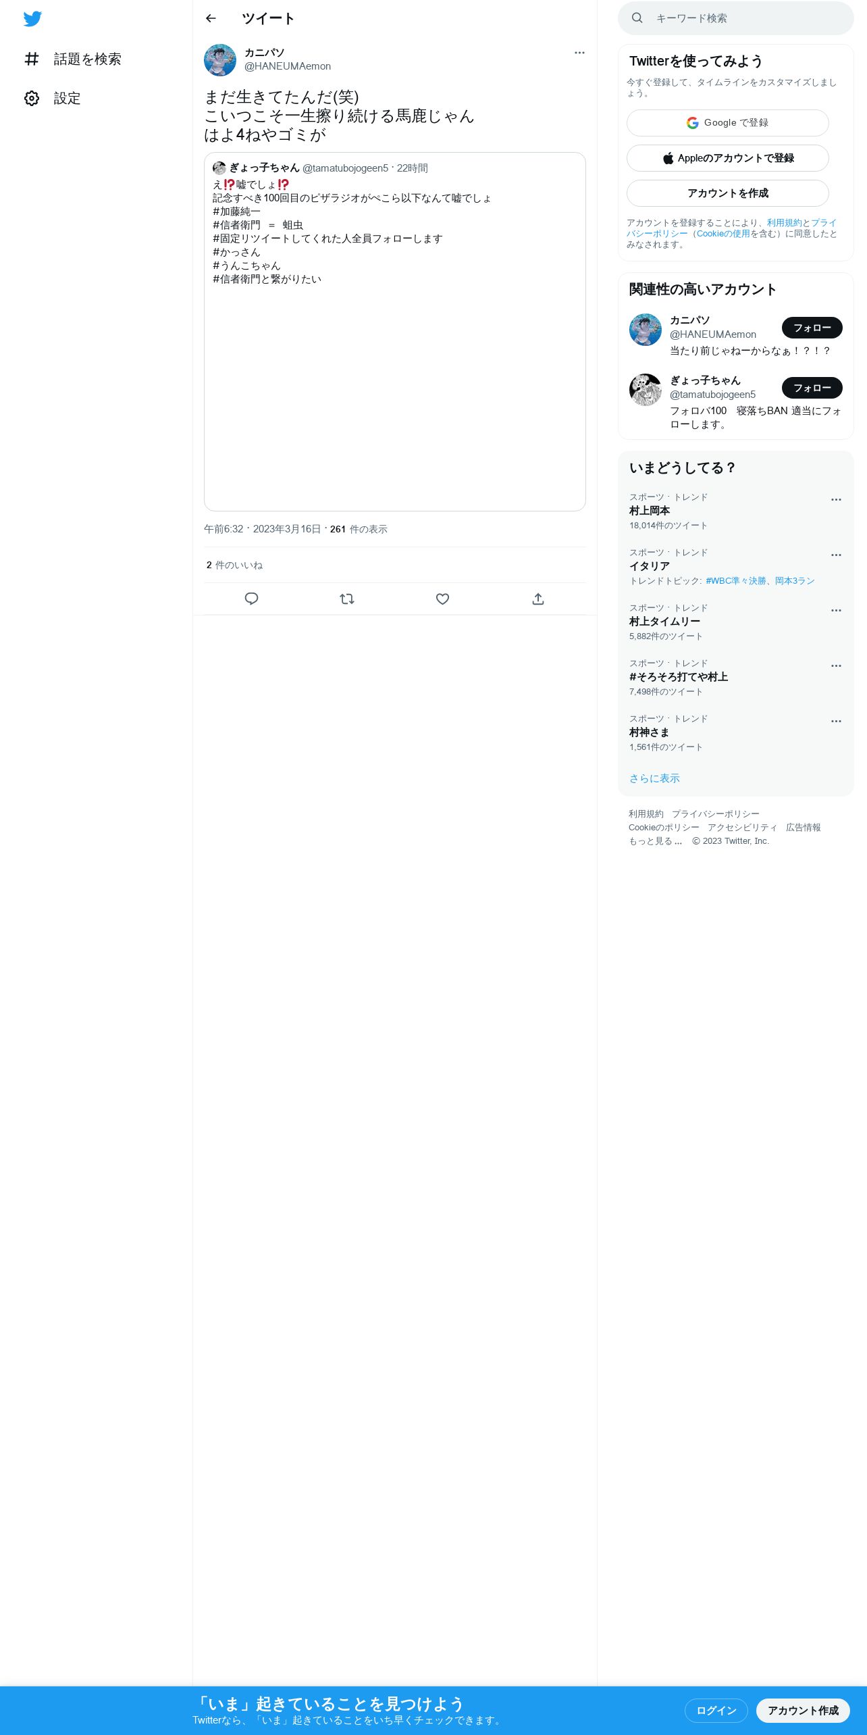
Task: Sign up with Google で登録 button
Action: tap(728, 123)
